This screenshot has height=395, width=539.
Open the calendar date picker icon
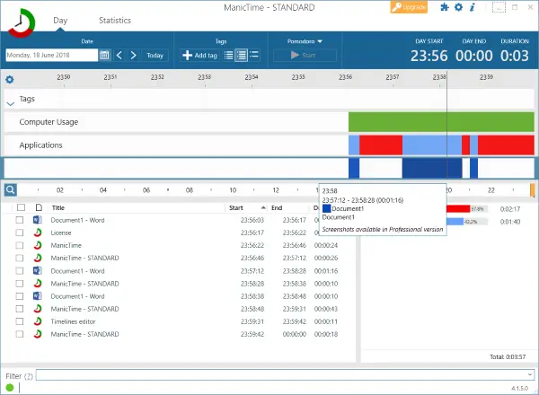pos(104,55)
